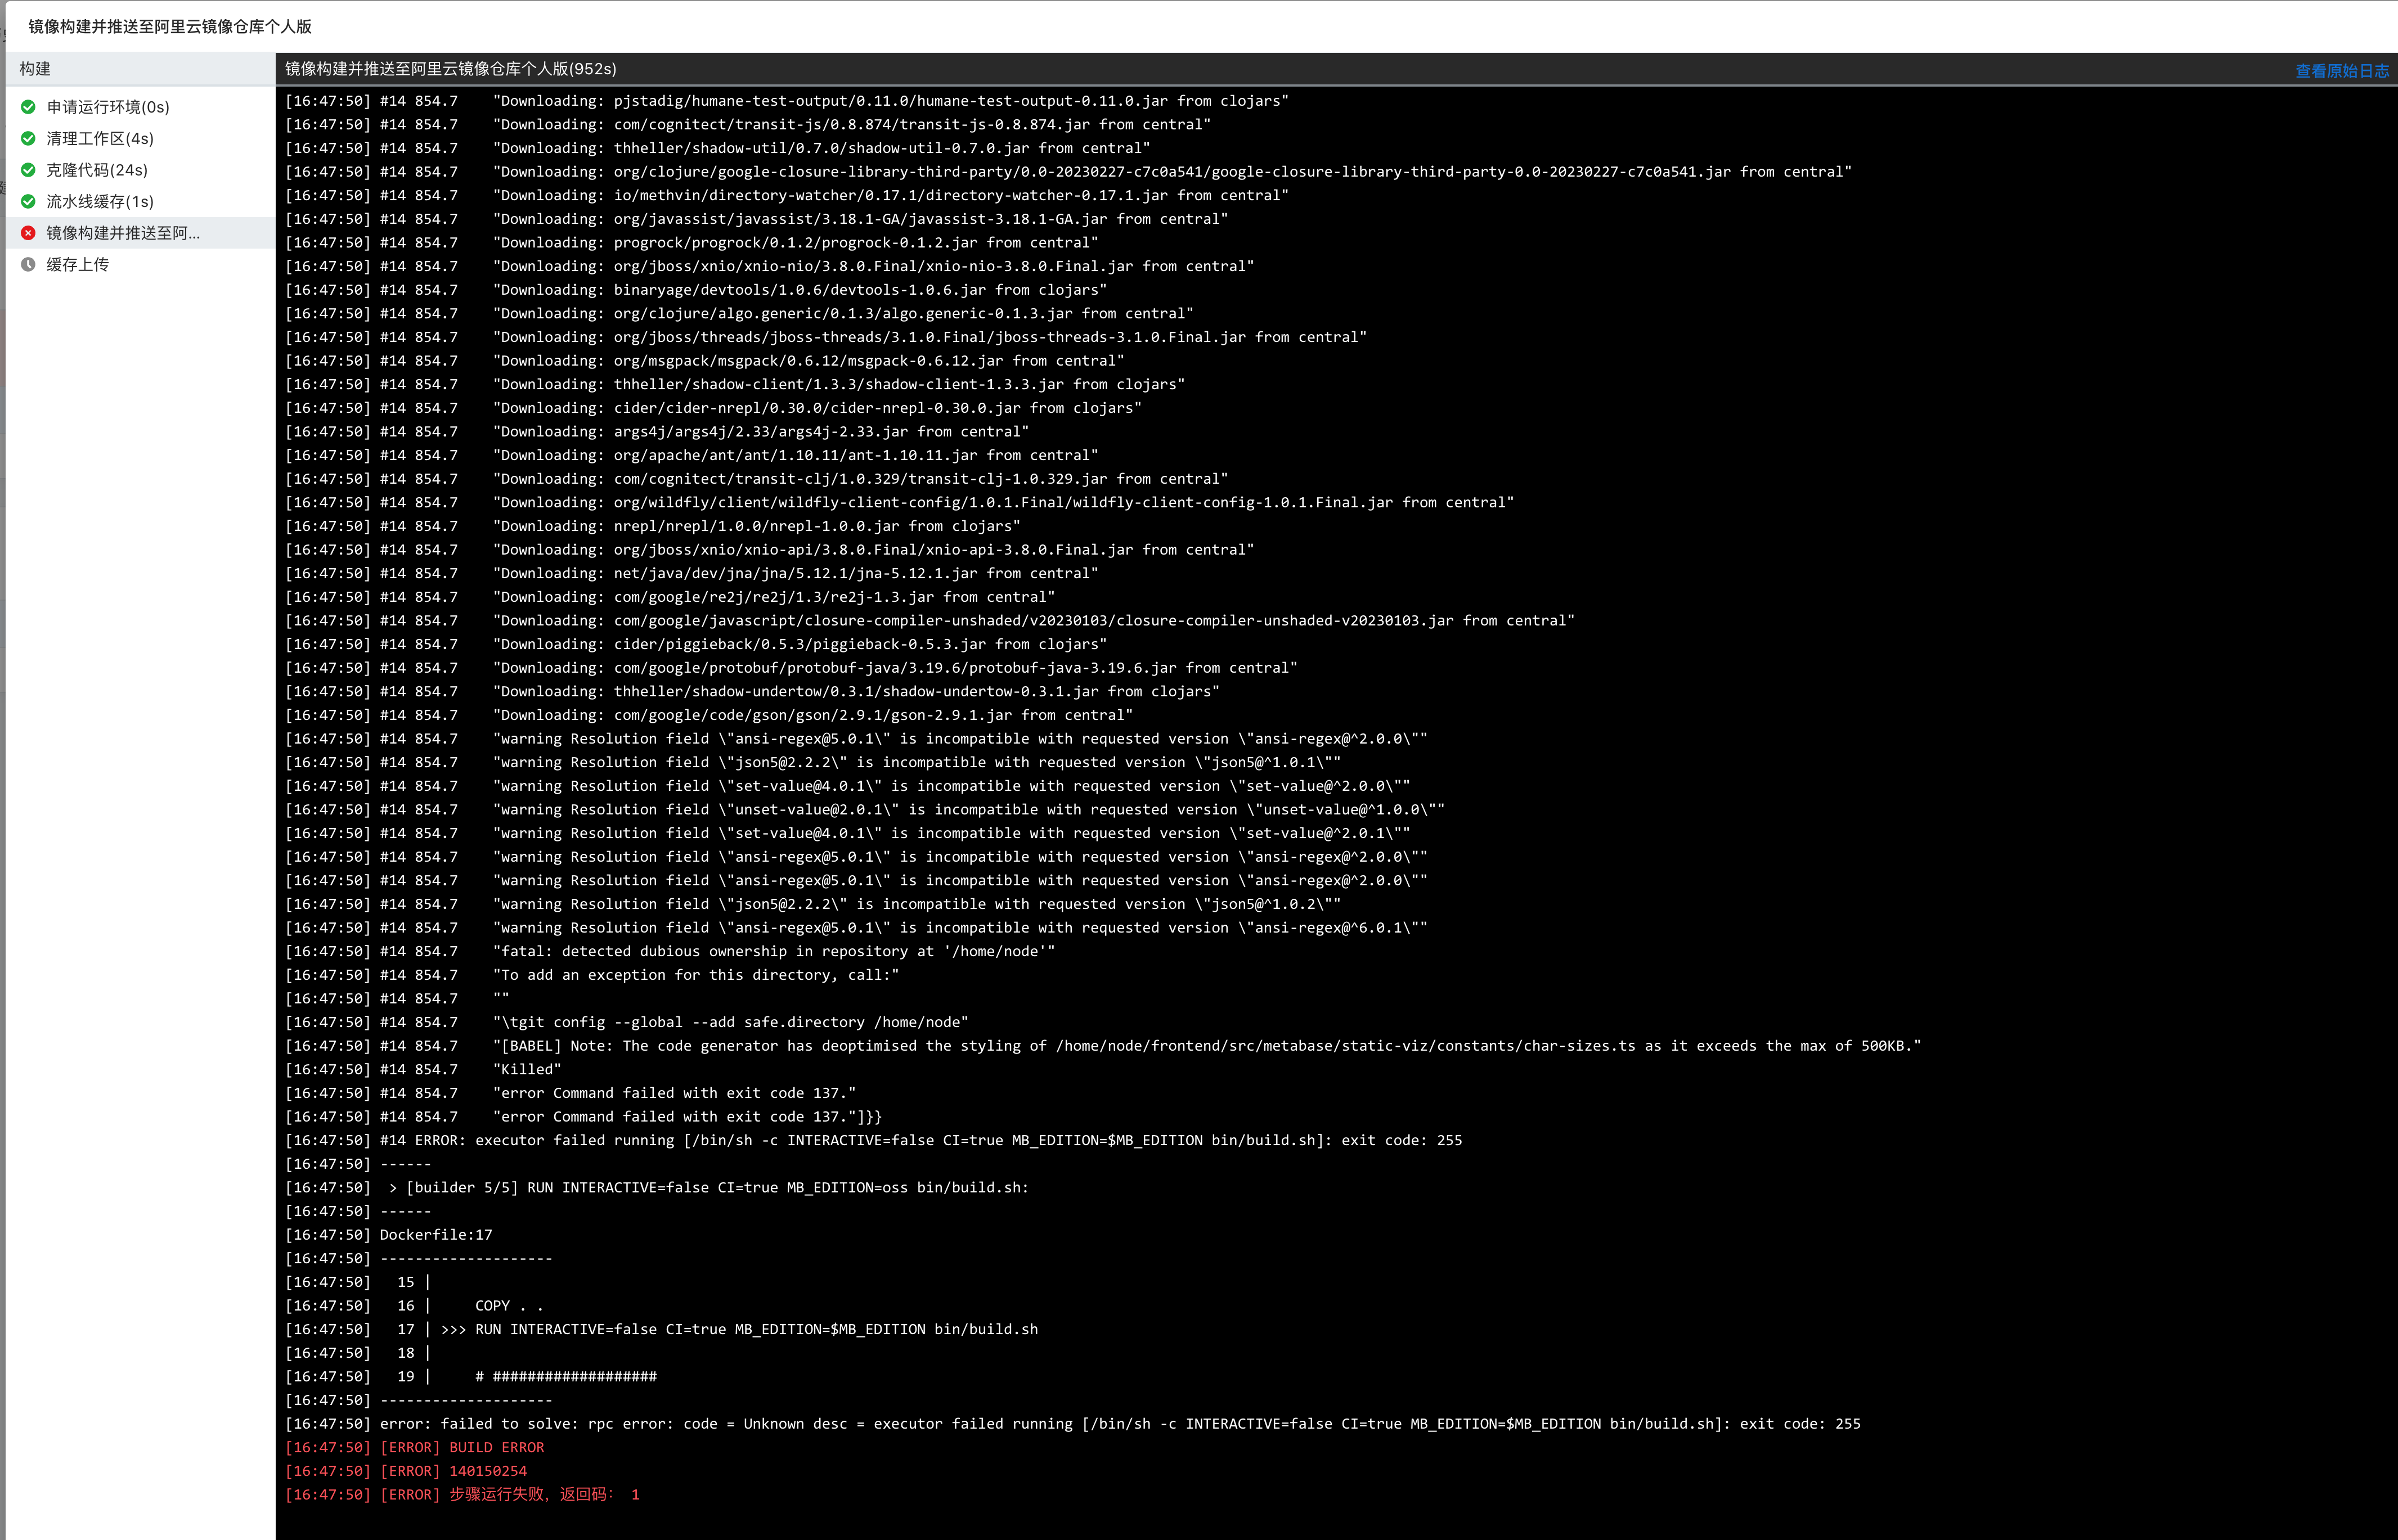
Task: Click the "Killed" log output line
Action: 527,1069
